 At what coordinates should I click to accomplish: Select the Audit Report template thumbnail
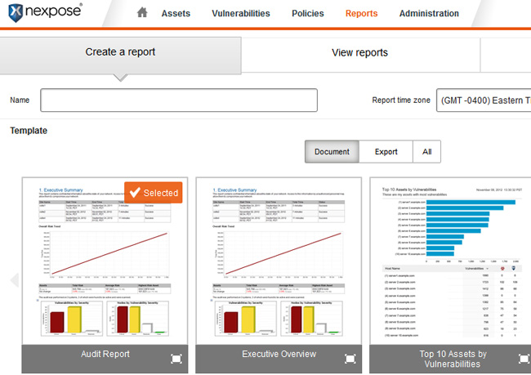point(105,261)
